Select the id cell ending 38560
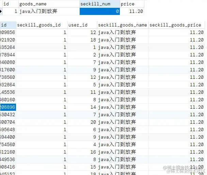This screenshot has height=175, width=207. coord(8,77)
